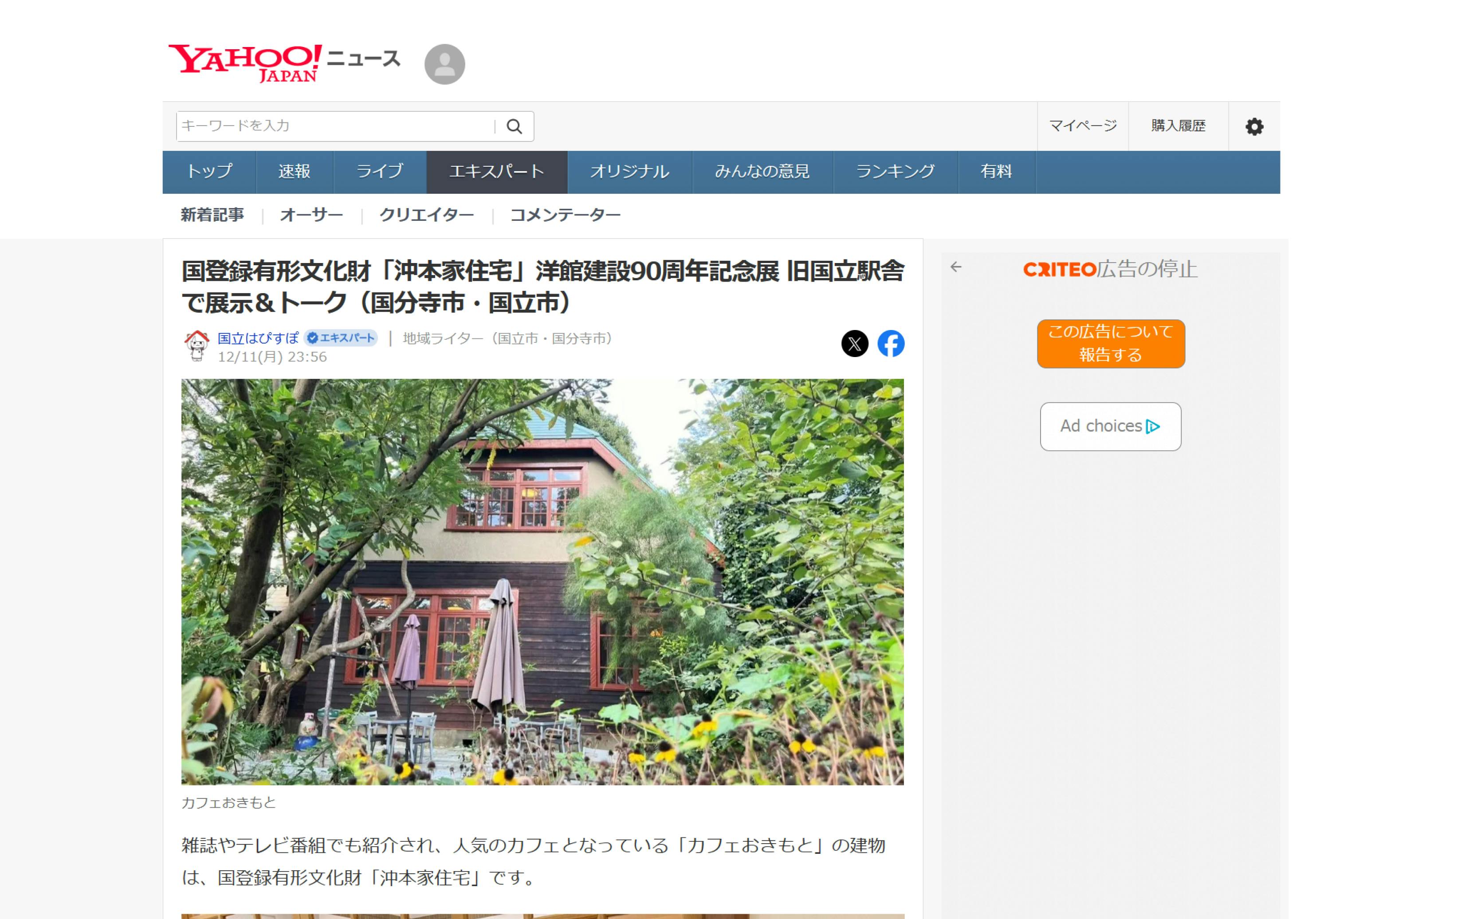Click the magnifying glass search icon
This screenshot has width=1481, height=919.
pos(514,126)
